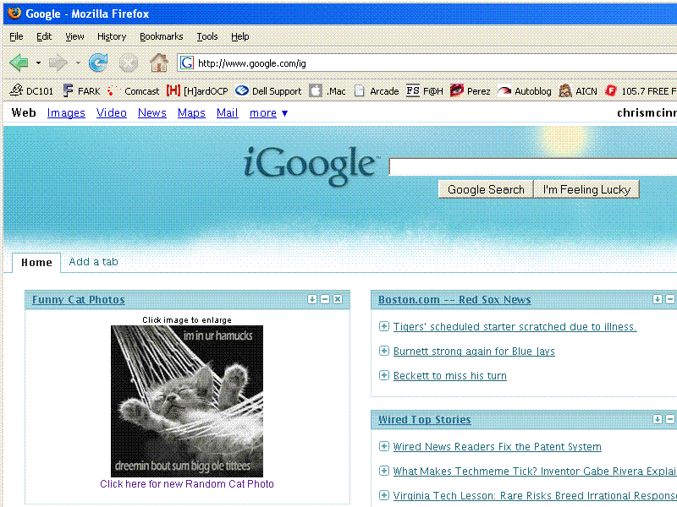Remove the Funny Cat Photos gadget
Image resolution: width=677 pixels, height=507 pixels.
coord(338,300)
